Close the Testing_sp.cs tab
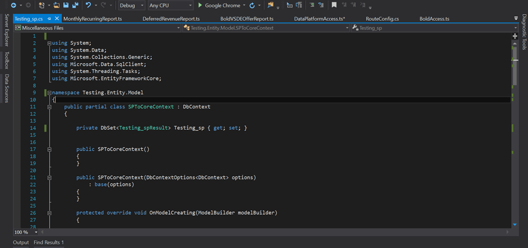528x248 pixels. pos(57,19)
